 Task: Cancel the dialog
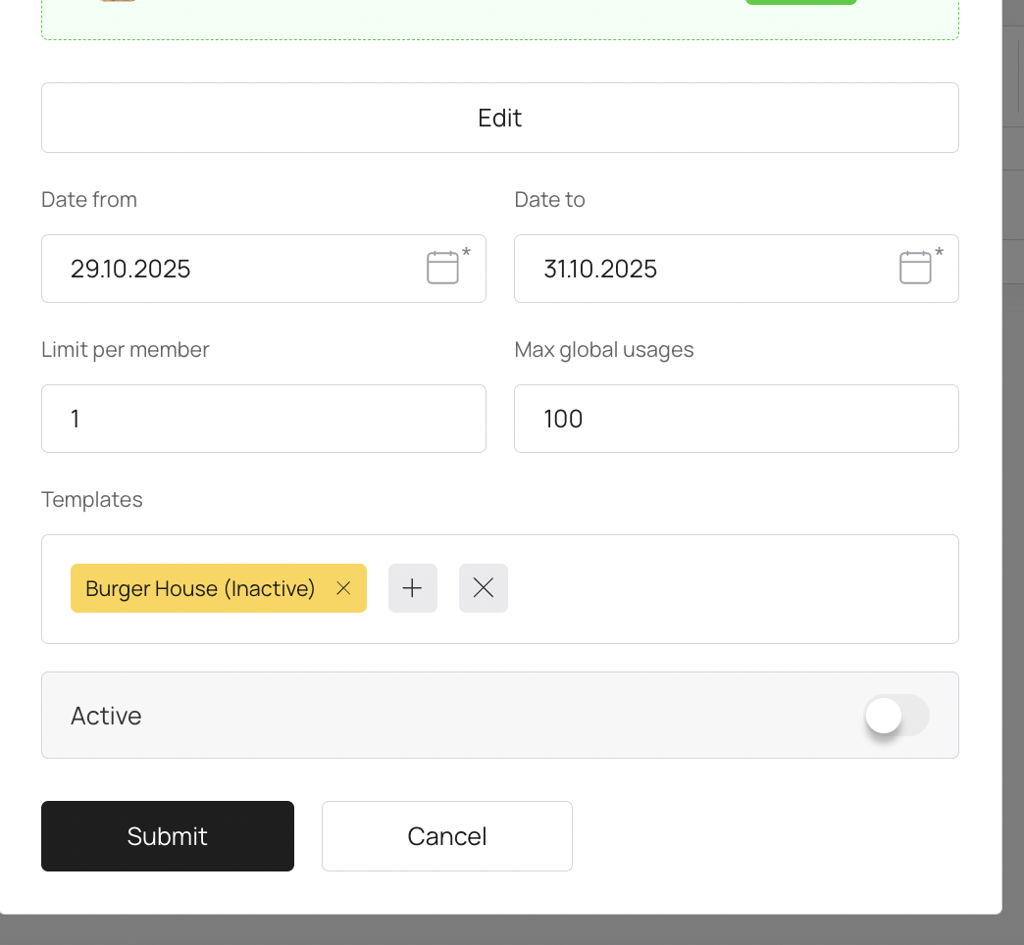click(447, 836)
